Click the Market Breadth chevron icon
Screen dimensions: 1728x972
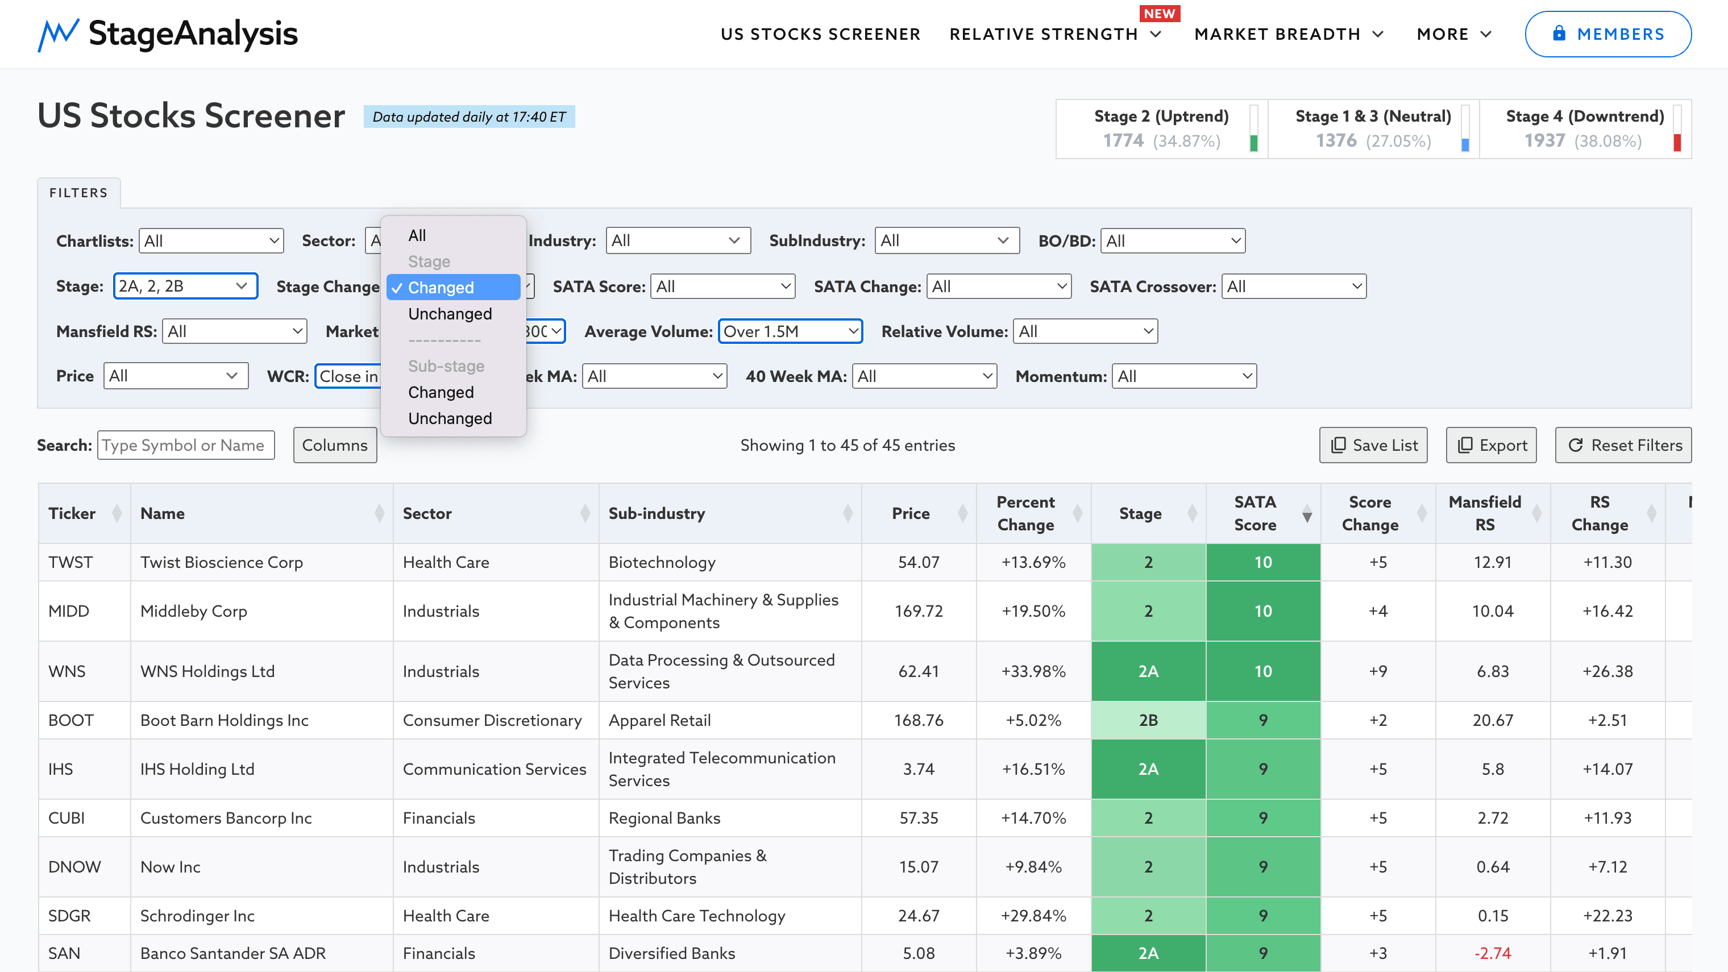[x=1378, y=34]
